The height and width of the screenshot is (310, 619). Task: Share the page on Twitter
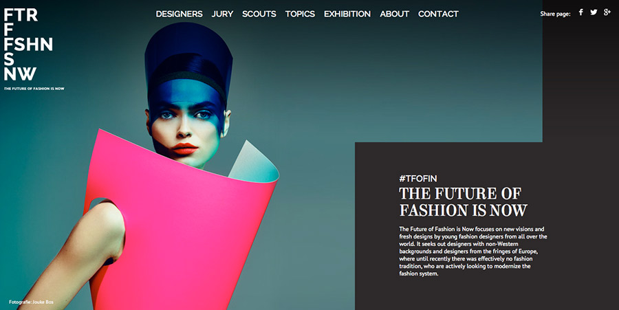594,12
